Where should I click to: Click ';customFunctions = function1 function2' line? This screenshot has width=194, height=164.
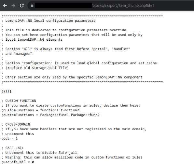point(40,110)
